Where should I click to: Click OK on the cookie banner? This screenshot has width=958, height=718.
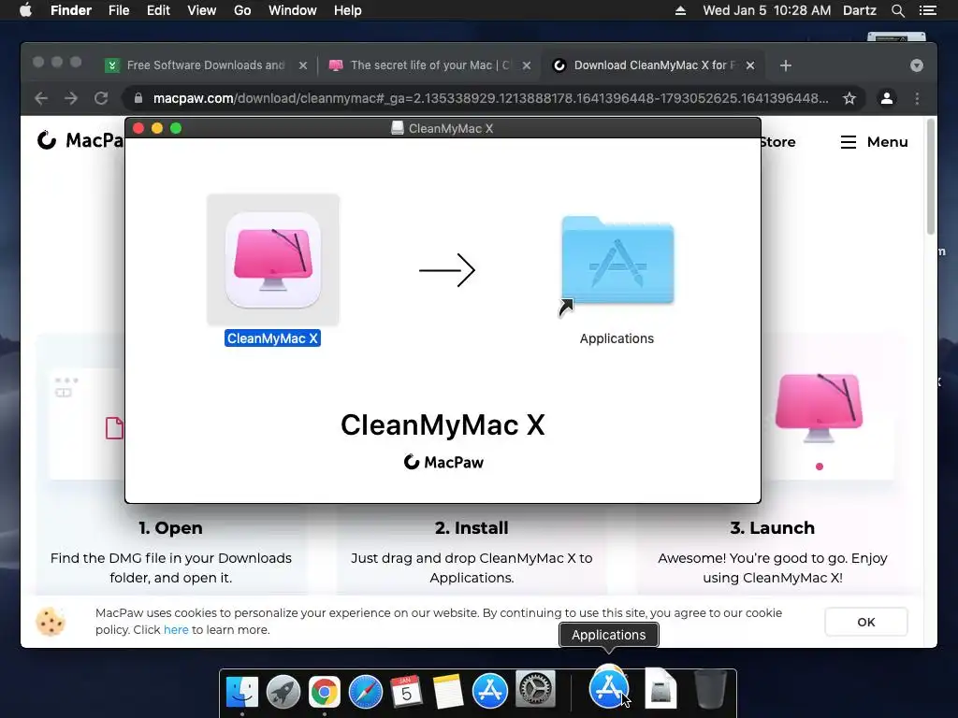pos(865,622)
